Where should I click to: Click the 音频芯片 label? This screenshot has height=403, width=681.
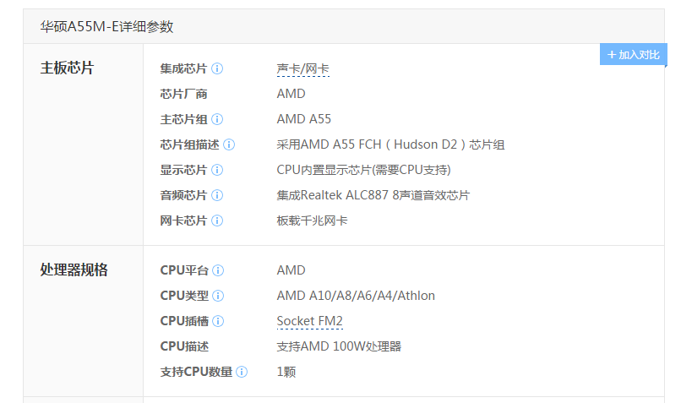click(x=183, y=195)
